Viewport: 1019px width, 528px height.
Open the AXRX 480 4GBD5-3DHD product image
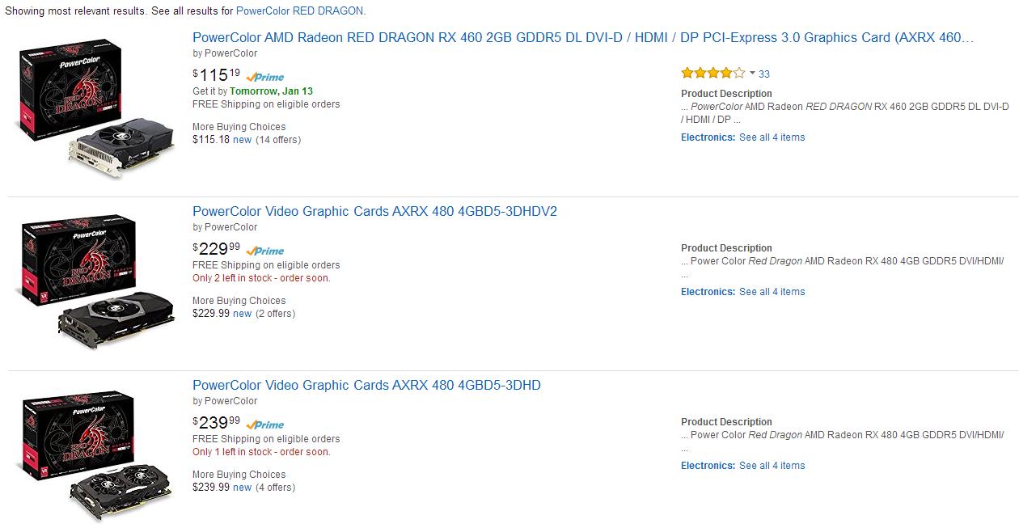pyautogui.click(x=92, y=455)
